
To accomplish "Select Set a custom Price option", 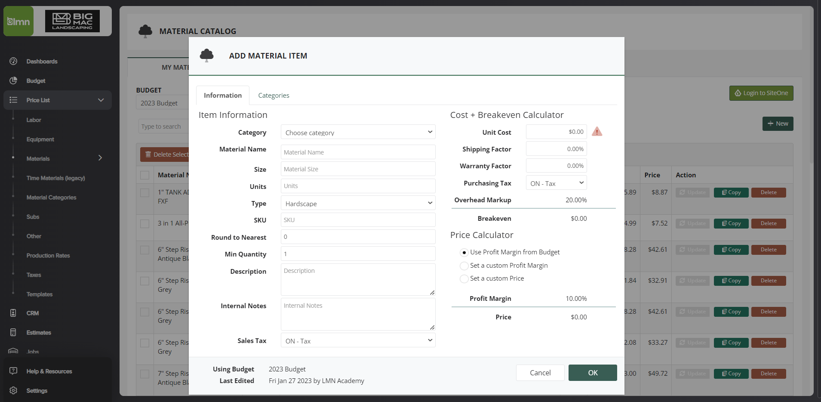I will tap(464, 279).
